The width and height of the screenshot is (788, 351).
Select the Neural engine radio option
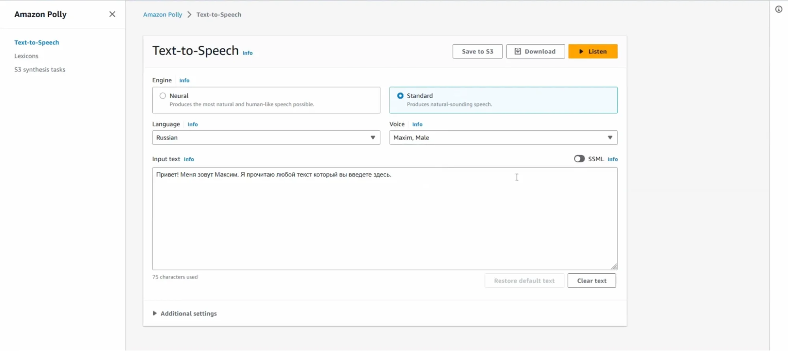point(163,96)
